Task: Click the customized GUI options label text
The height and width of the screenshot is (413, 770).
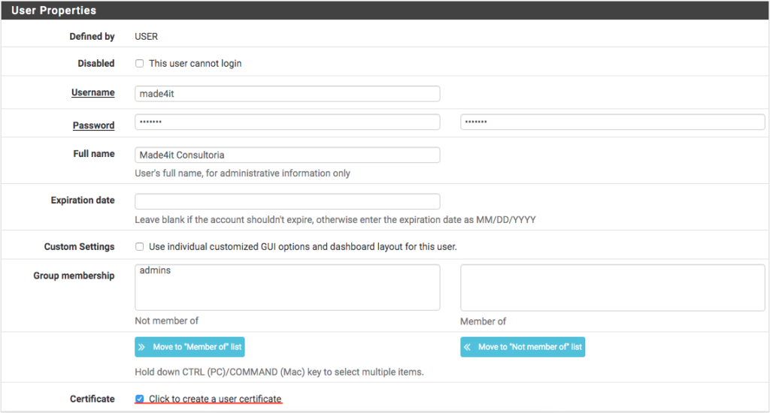Action: (302, 247)
